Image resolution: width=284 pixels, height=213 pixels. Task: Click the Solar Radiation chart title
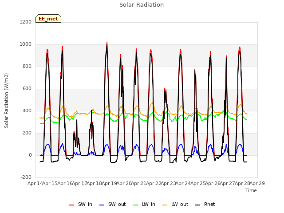[x=142, y=5]
